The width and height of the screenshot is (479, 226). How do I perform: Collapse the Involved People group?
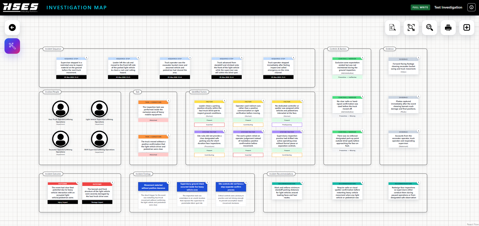[x=52, y=92]
